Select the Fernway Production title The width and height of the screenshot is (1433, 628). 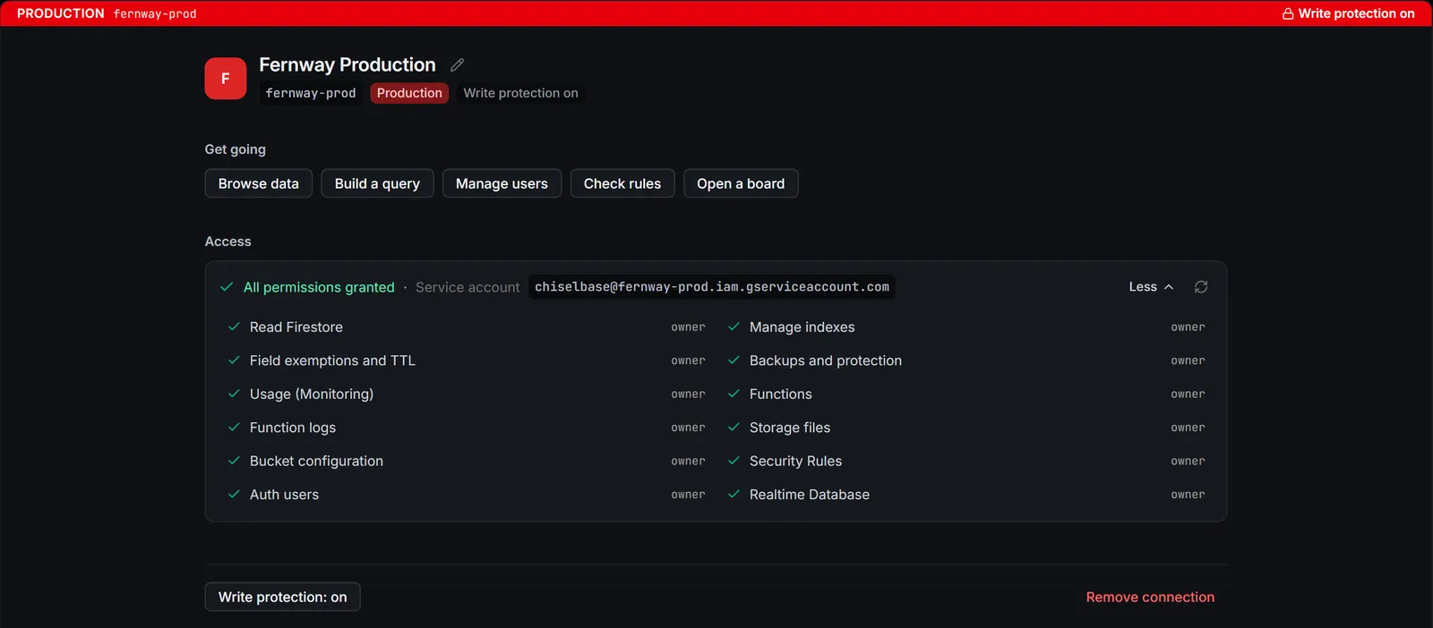pyautogui.click(x=348, y=64)
